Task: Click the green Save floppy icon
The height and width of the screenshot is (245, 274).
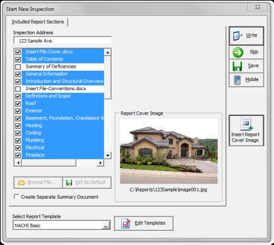Action: 237,66
